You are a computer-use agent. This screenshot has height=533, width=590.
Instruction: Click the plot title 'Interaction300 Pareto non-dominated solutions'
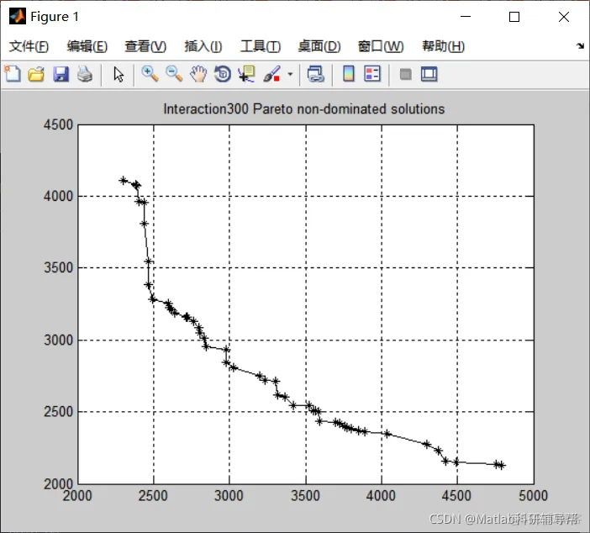tap(304, 109)
